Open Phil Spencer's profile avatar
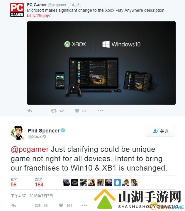The width and height of the screenshot is (185, 211). 18,133
